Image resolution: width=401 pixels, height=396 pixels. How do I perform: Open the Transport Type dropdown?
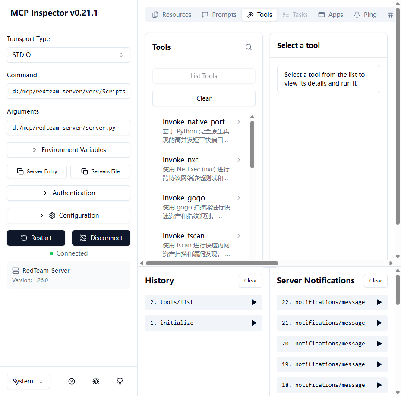(x=68, y=55)
